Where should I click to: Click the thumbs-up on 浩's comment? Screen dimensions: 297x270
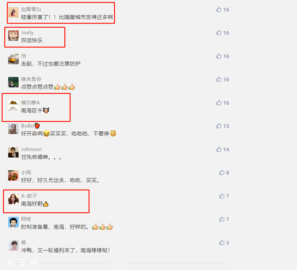[219, 56]
